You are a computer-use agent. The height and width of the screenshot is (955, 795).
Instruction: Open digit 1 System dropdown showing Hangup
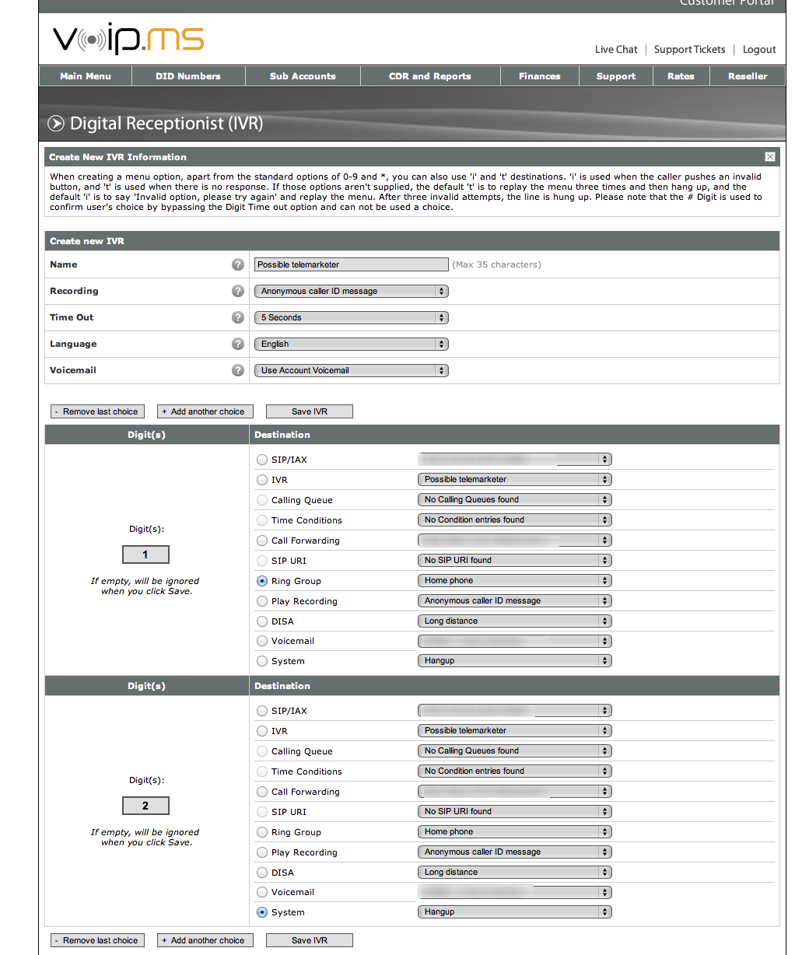click(x=515, y=660)
